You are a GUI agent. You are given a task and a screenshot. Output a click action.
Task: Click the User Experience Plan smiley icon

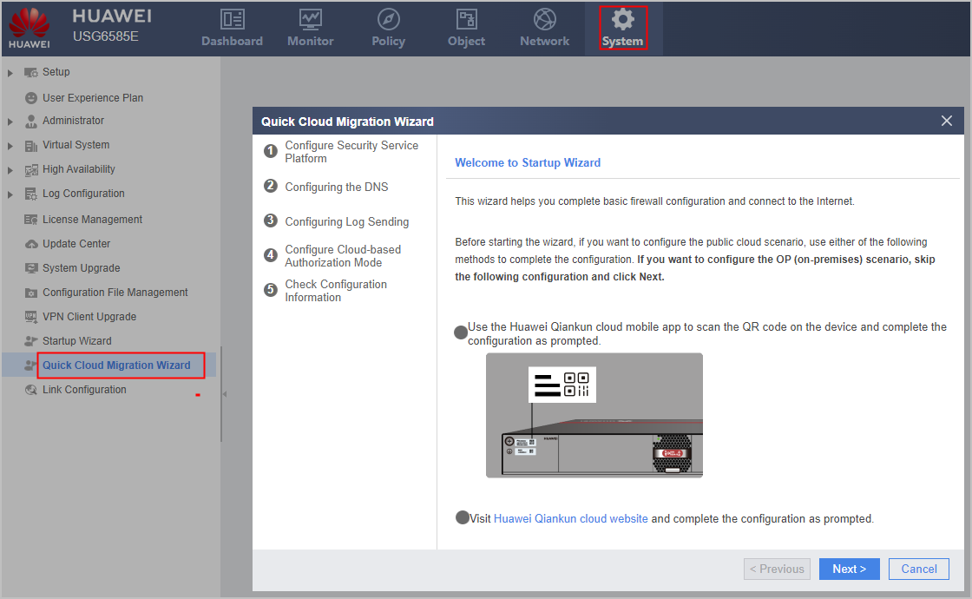(31, 98)
